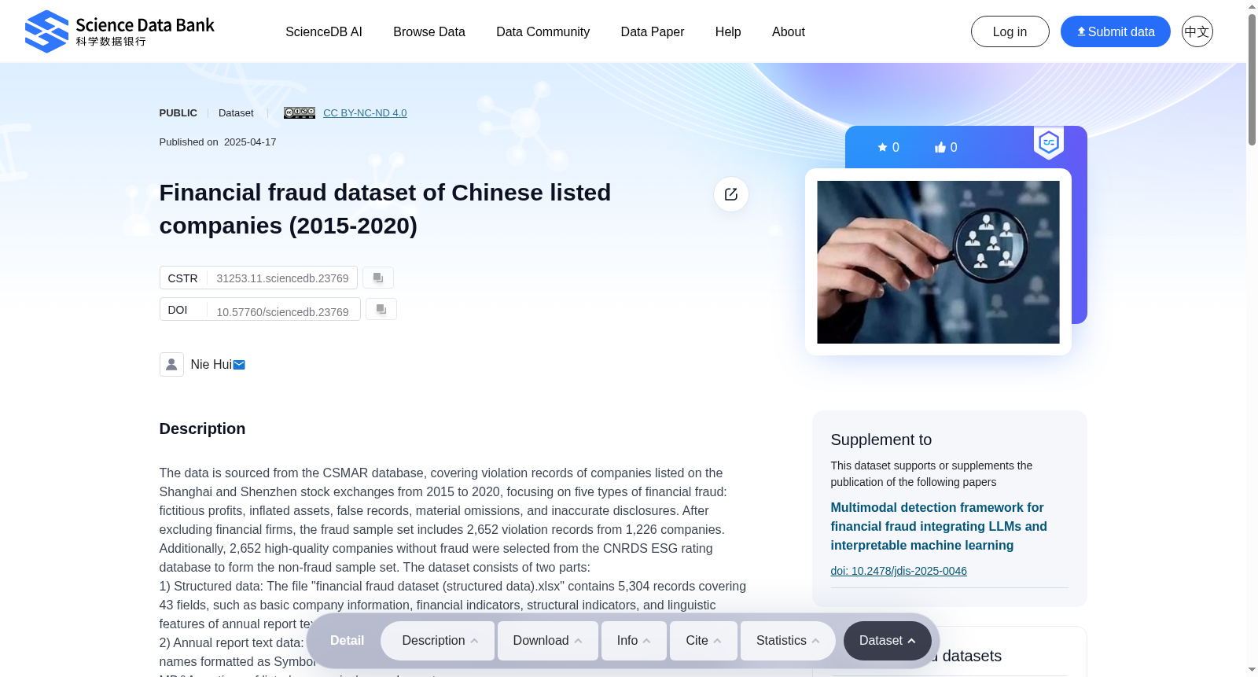Viewport: 1258px width, 677px height.
Task: Click the thumbs-up like icon
Action: [940, 147]
